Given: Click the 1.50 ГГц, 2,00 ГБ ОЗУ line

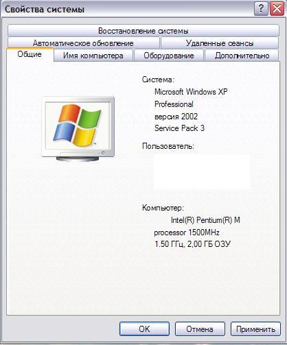Looking at the screenshot, I should [193, 244].
